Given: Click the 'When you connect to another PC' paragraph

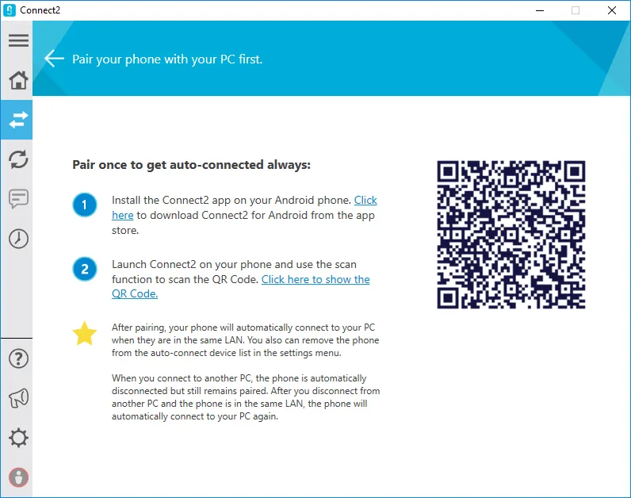Looking at the screenshot, I should tap(246, 397).
